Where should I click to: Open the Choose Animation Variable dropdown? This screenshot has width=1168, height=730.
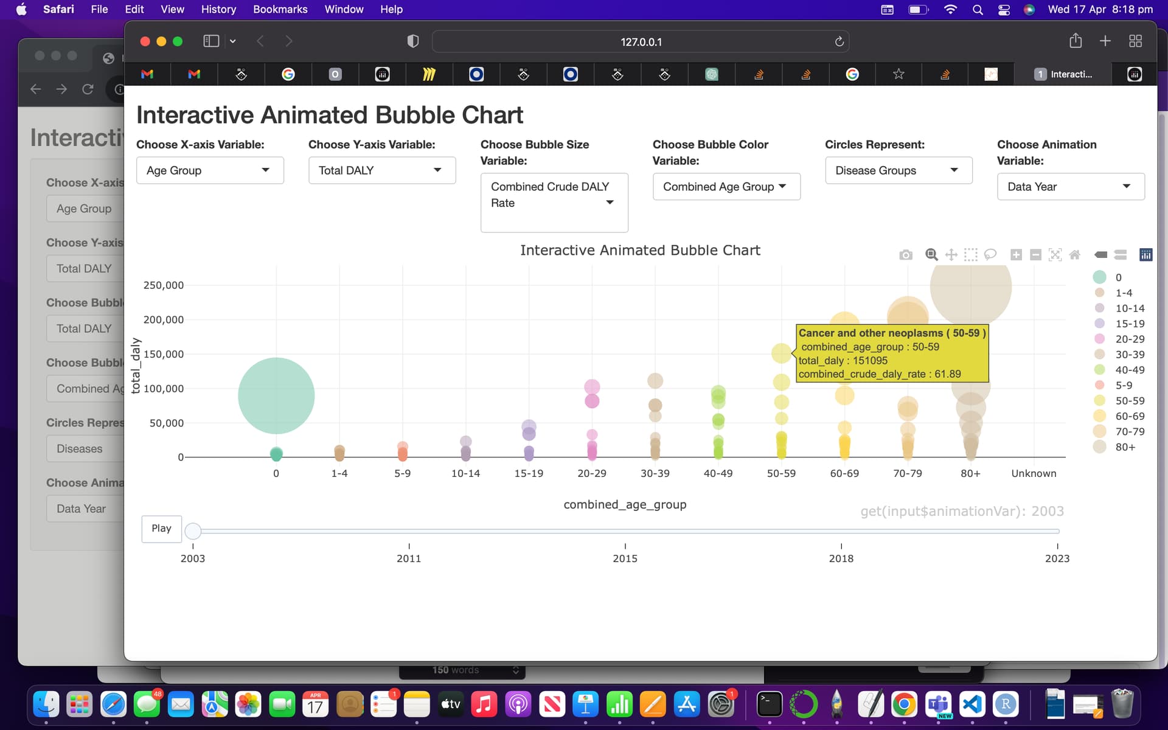pyautogui.click(x=1071, y=186)
